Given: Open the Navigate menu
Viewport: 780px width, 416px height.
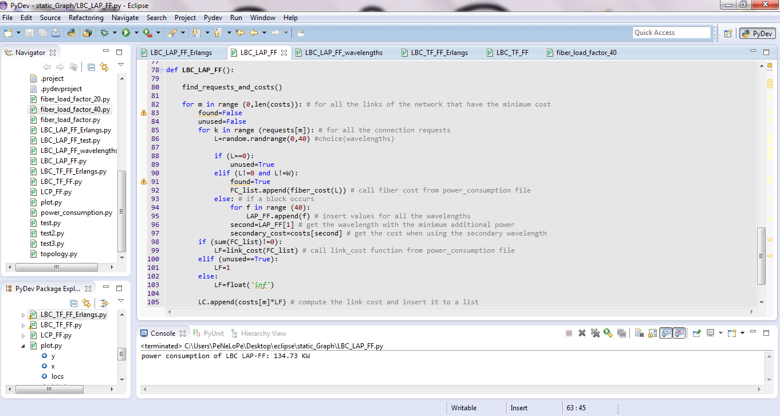Looking at the screenshot, I should (125, 18).
